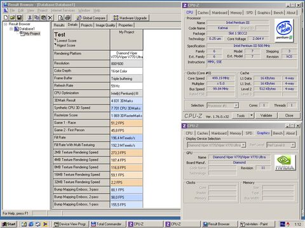Click the Delete X toolbar icon
The height and width of the screenshot is (228, 305).
(x=50, y=18)
